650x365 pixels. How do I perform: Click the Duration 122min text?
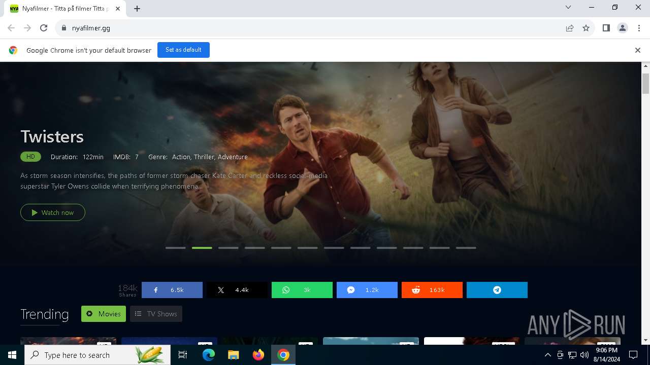pos(77,157)
